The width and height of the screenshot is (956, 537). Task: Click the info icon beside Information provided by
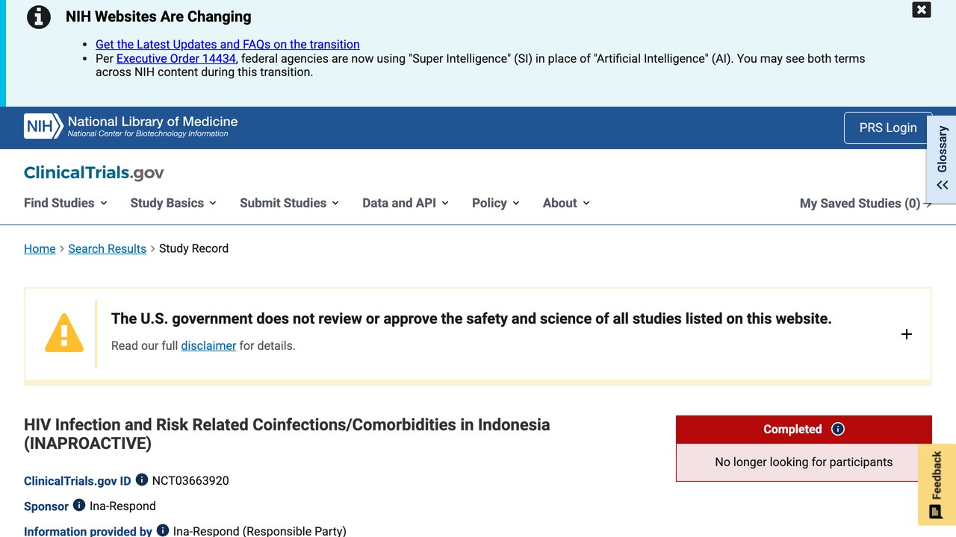point(163,530)
